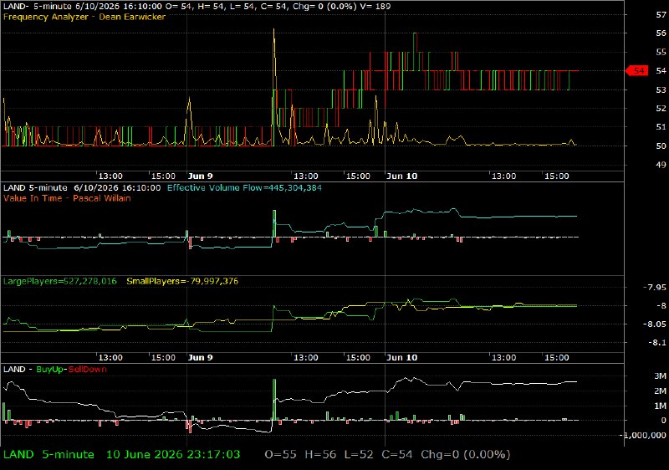The image size is (669, 470).
Task: Click status bar date '10 June 2026 23:17:03'
Action: tap(173, 455)
